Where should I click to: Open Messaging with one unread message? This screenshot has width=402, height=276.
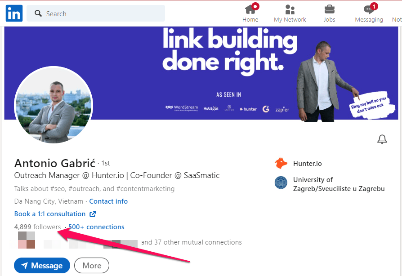(368, 13)
